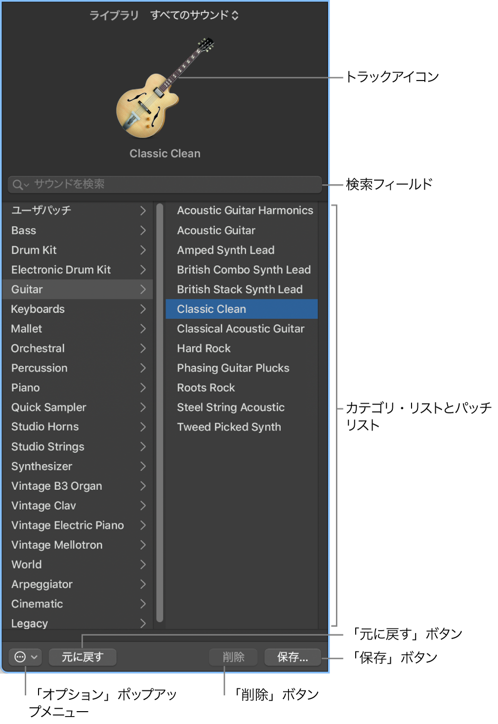Expand the Bass category
498x724 pixels.
tap(143, 231)
